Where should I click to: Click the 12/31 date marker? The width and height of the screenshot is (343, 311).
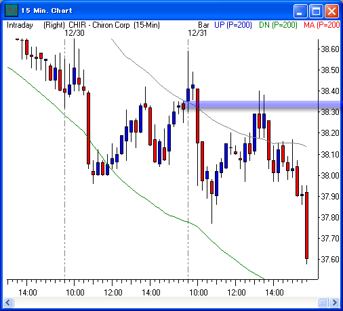point(197,33)
